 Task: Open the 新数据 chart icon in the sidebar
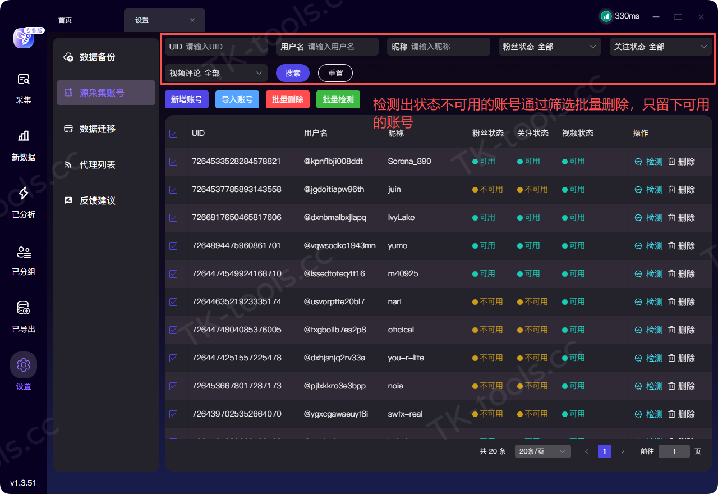click(x=24, y=136)
